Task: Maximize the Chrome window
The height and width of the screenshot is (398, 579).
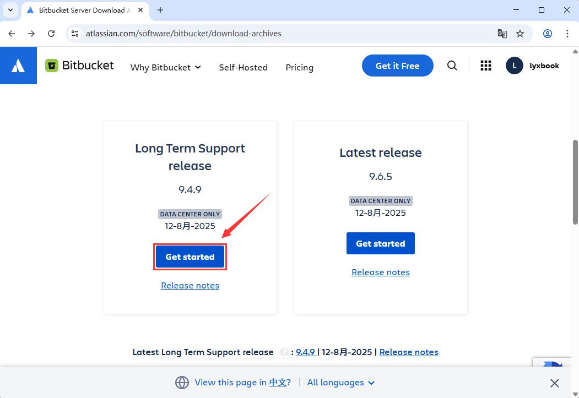Action: 542,10
